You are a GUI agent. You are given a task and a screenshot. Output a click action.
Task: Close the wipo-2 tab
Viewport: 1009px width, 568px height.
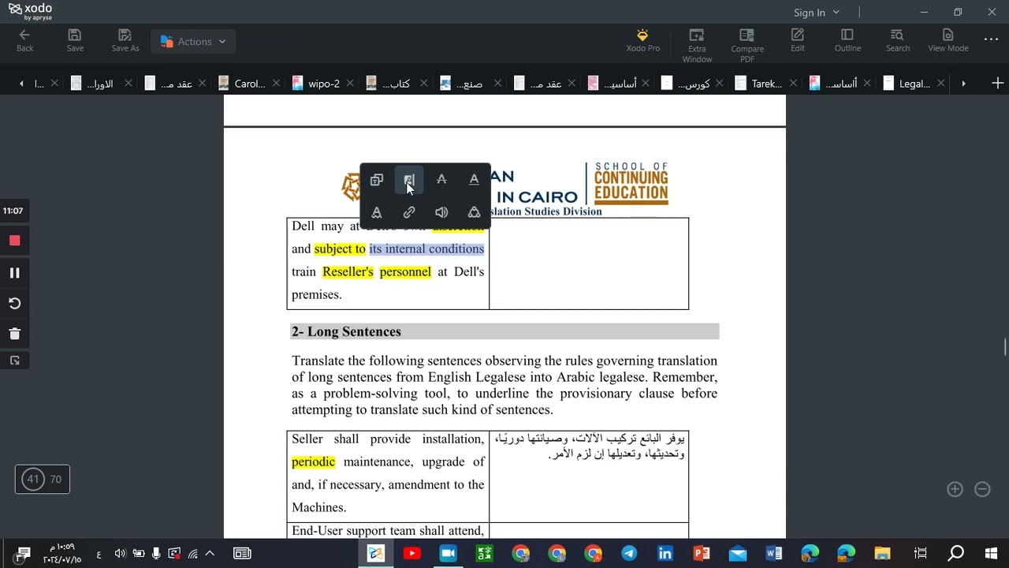pyautogui.click(x=350, y=84)
